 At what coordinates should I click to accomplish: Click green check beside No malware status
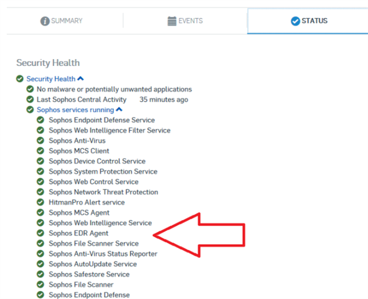[30, 89]
